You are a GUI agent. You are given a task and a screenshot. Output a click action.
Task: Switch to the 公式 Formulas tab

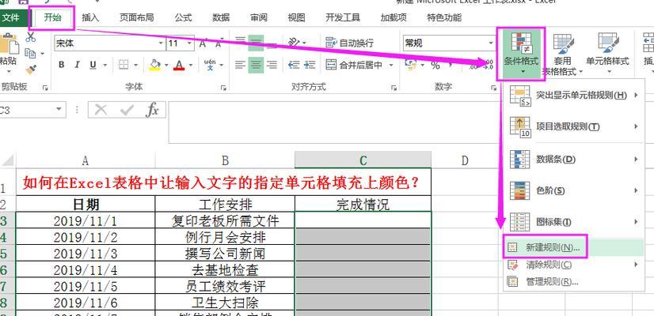[183, 18]
